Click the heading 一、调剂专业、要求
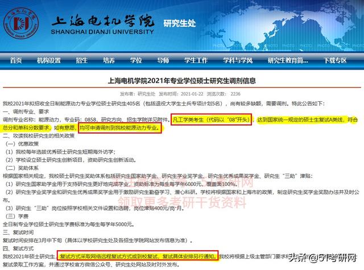Viewport: 364px width, 270px height. click(26, 111)
